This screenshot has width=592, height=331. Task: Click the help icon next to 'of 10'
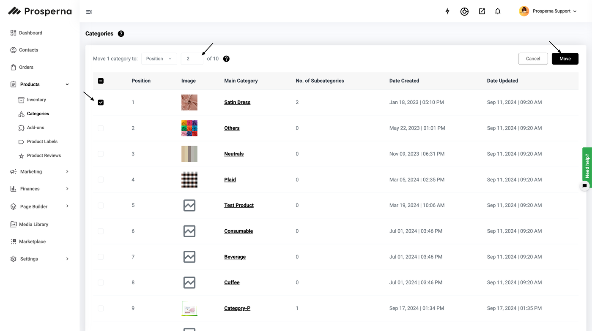click(226, 59)
